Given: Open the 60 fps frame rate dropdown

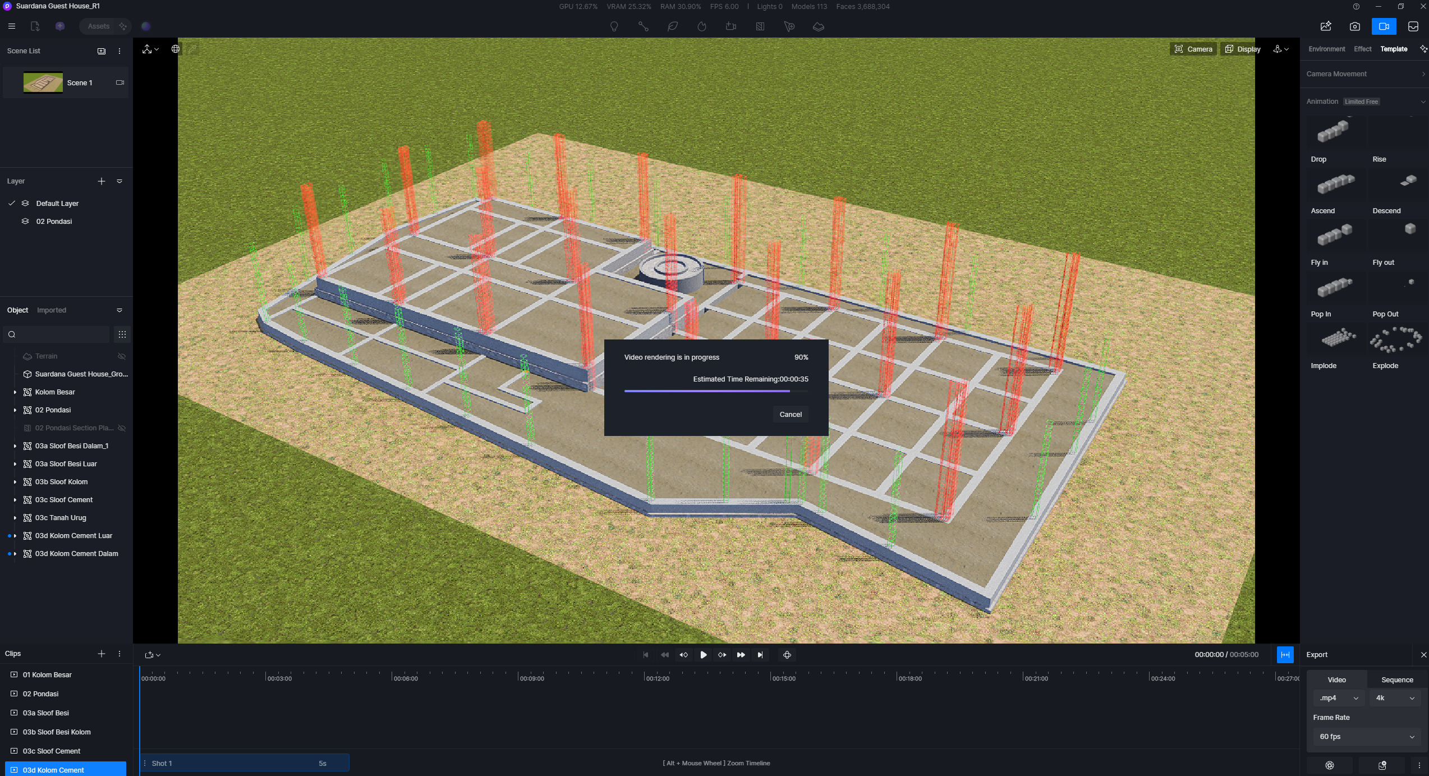Looking at the screenshot, I should click(x=1366, y=737).
